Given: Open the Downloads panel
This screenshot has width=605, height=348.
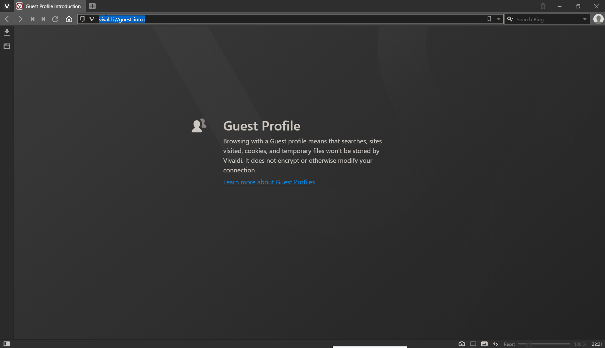Looking at the screenshot, I should pyautogui.click(x=7, y=33).
